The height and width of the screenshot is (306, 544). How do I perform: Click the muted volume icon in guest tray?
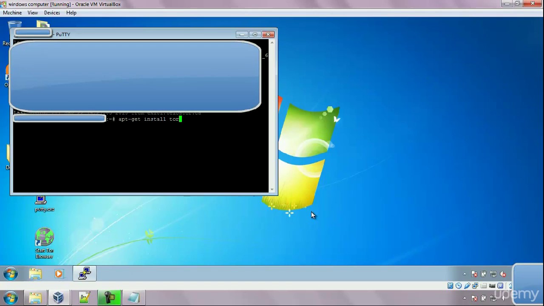[503, 274]
